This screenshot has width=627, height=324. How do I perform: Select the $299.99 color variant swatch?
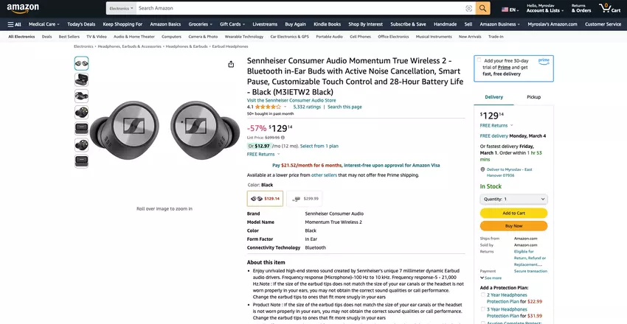click(x=306, y=198)
